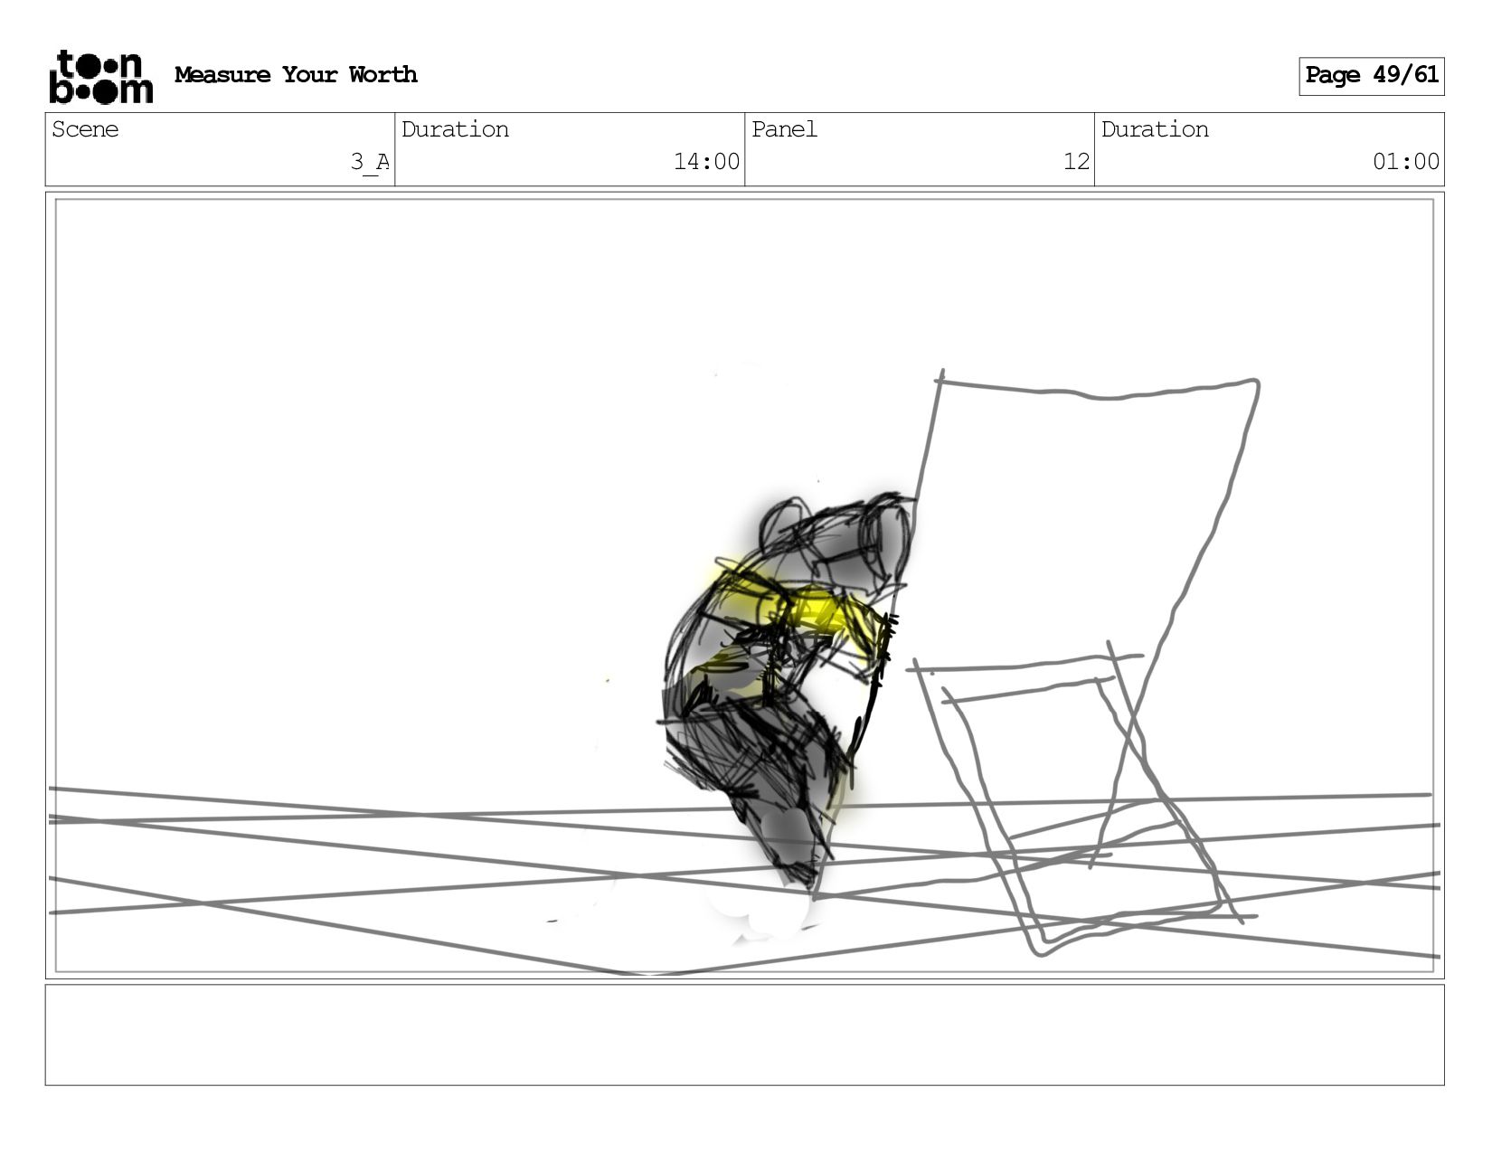The height and width of the screenshot is (1153, 1492).
Task: Click panel duration value '01:00'
Action: point(1405,162)
